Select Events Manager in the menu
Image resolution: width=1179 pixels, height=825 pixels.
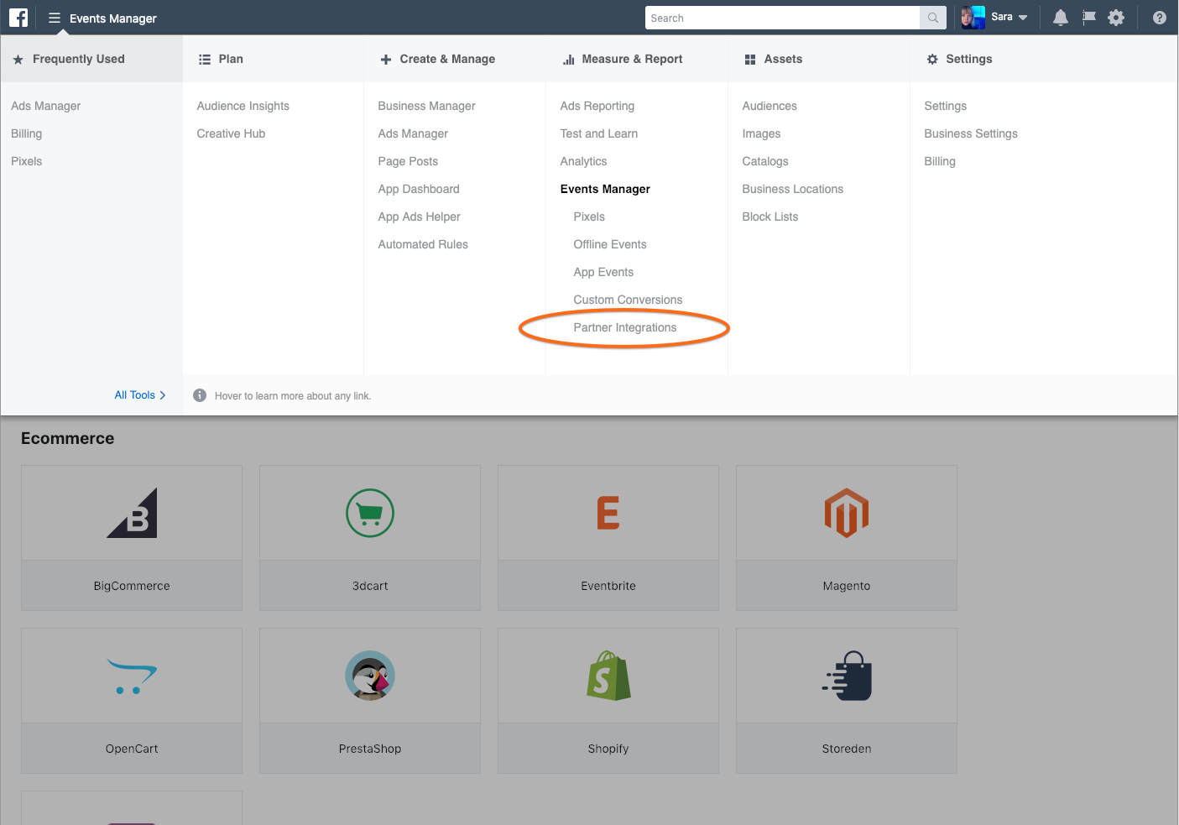coord(606,189)
